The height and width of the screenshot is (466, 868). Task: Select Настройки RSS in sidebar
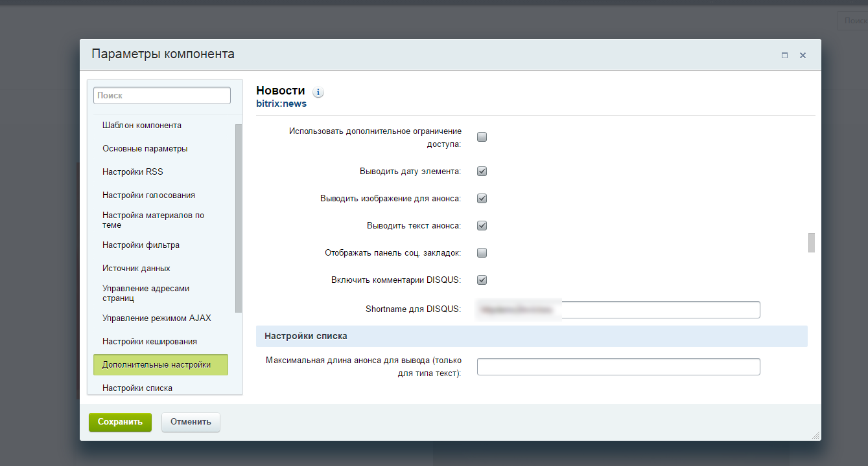coord(133,172)
